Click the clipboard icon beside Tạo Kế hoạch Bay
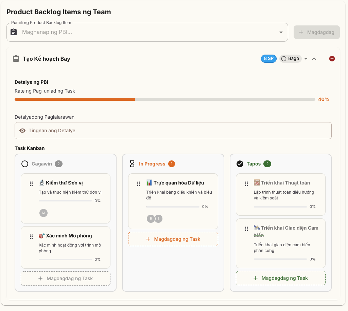This screenshot has height=311, width=348. point(16,58)
